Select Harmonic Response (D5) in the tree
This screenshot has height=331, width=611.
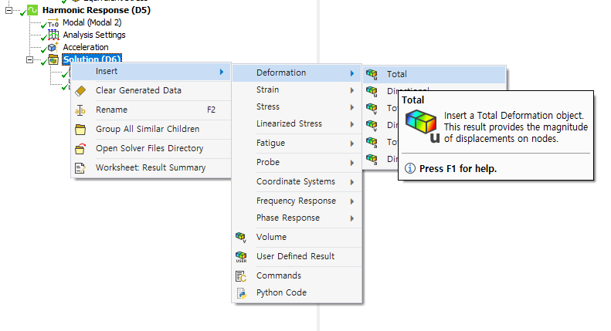(97, 10)
